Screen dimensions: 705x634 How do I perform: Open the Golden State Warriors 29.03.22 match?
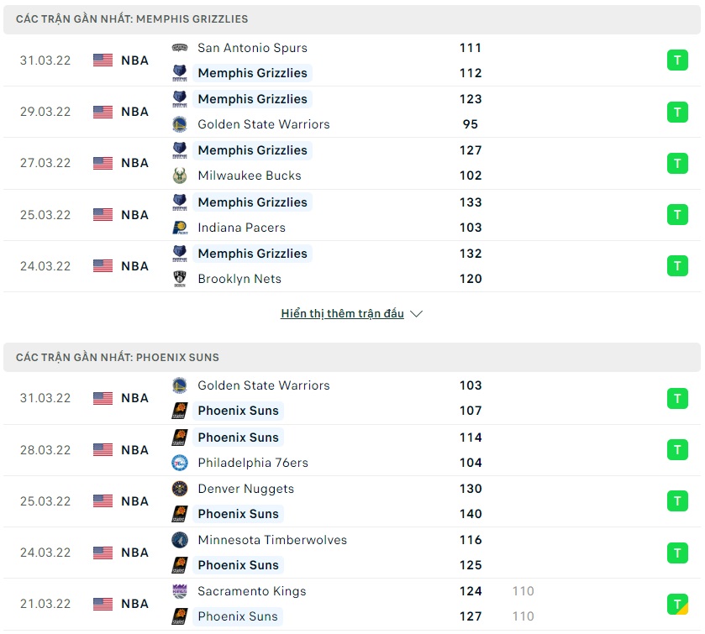[263, 124]
